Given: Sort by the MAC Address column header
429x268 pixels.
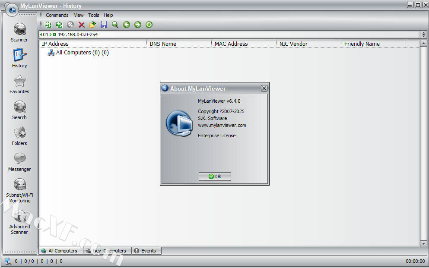Looking at the screenshot, I should [244, 44].
